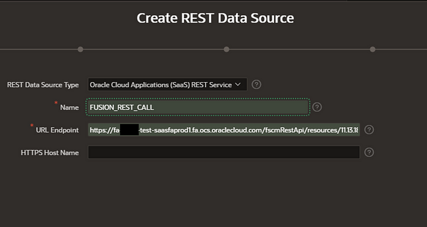Jump to the middle wizard step dot
The width and height of the screenshot is (427, 227).
point(226,49)
